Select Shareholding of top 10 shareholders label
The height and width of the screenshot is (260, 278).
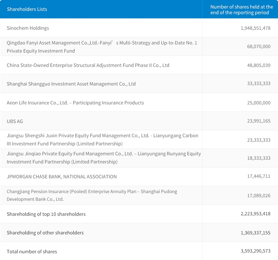[x=46, y=214]
